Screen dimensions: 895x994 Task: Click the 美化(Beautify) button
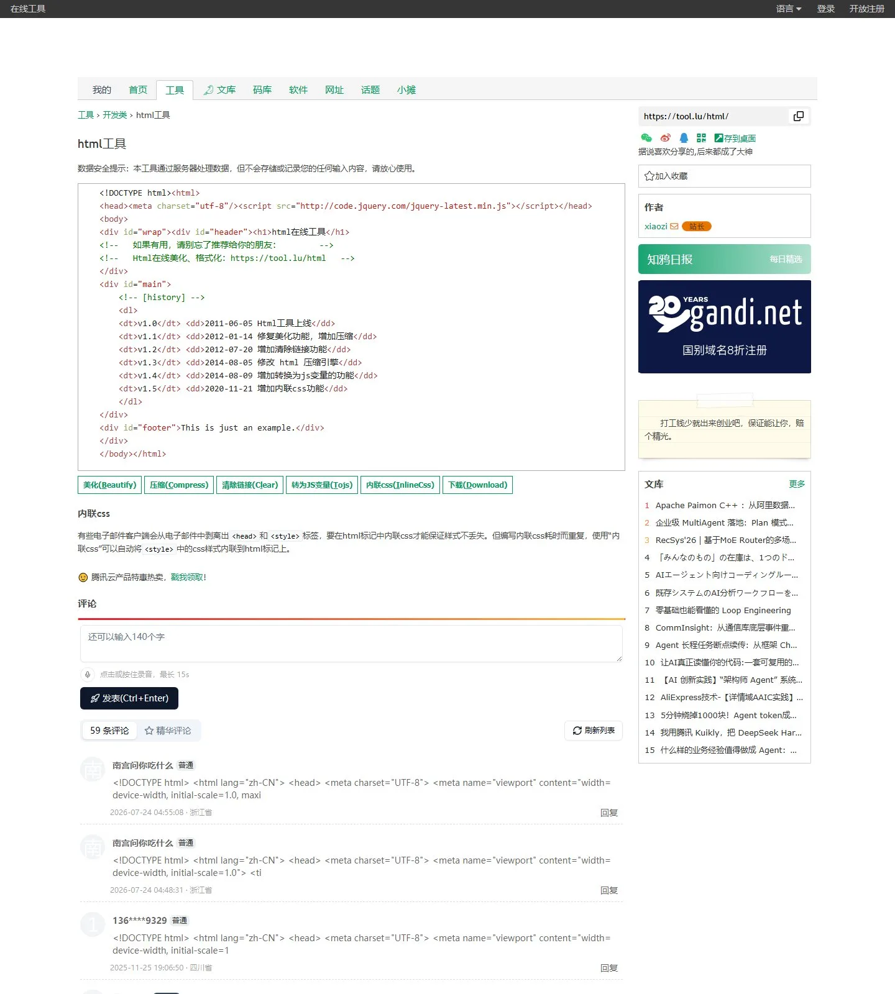(x=109, y=485)
